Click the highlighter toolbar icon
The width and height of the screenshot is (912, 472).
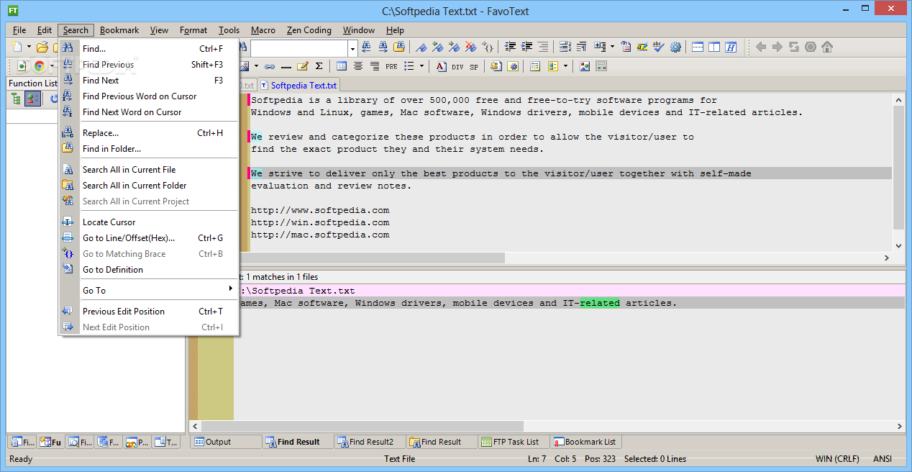[643, 47]
